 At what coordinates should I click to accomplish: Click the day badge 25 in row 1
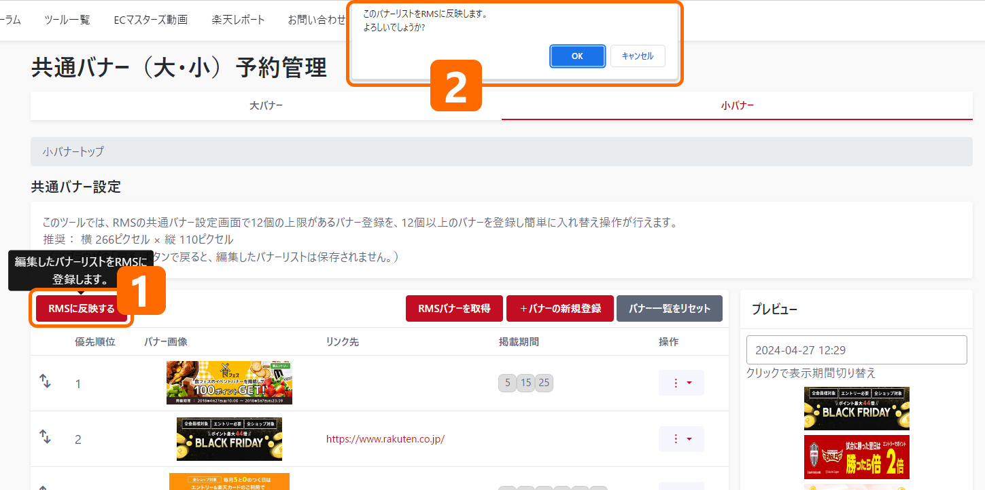(x=544, y=383)
